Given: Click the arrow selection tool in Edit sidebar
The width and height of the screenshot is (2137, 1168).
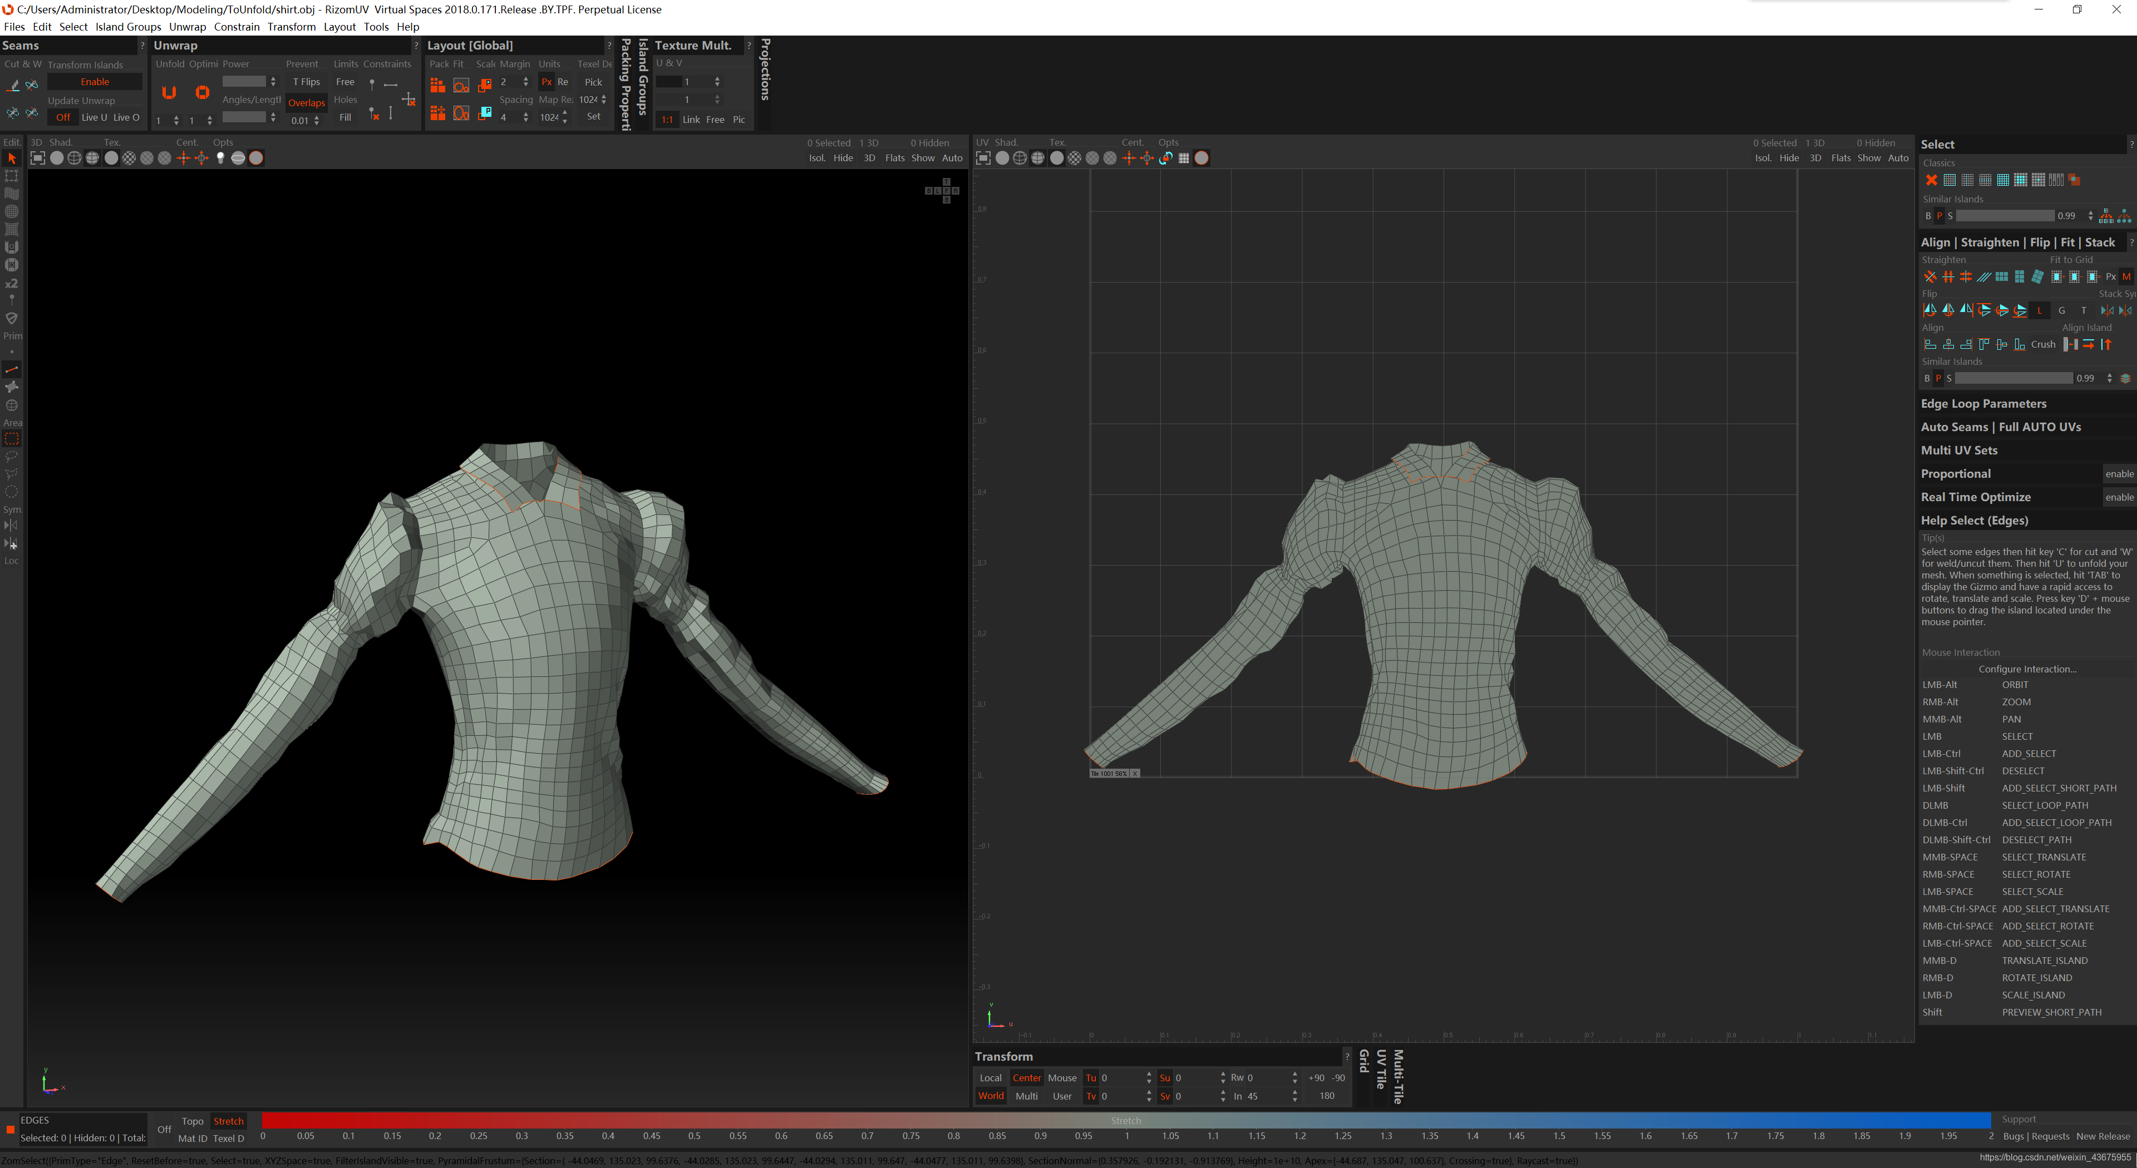Looking at the screenshot, I should coord(12,159).
